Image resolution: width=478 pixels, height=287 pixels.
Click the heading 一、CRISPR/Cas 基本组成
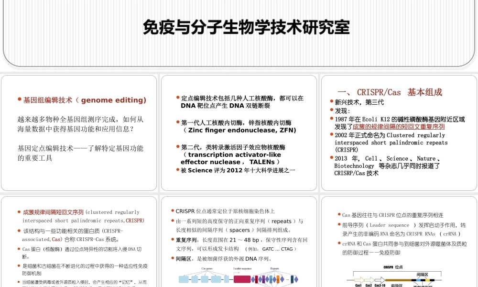click(x=390, y=92)
